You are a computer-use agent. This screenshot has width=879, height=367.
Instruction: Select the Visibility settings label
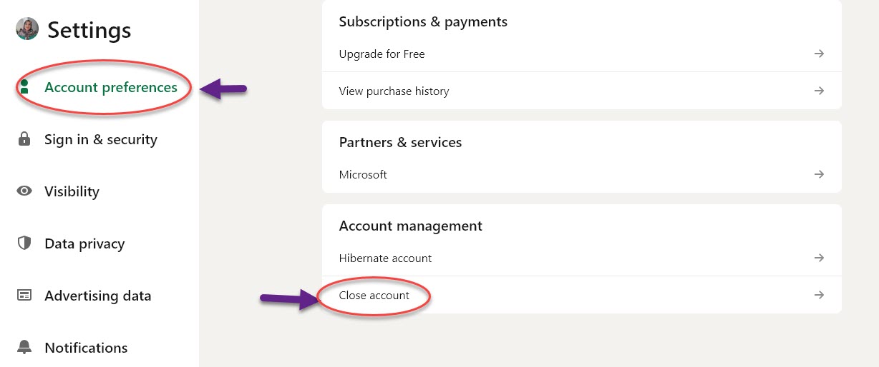[72, 191]
